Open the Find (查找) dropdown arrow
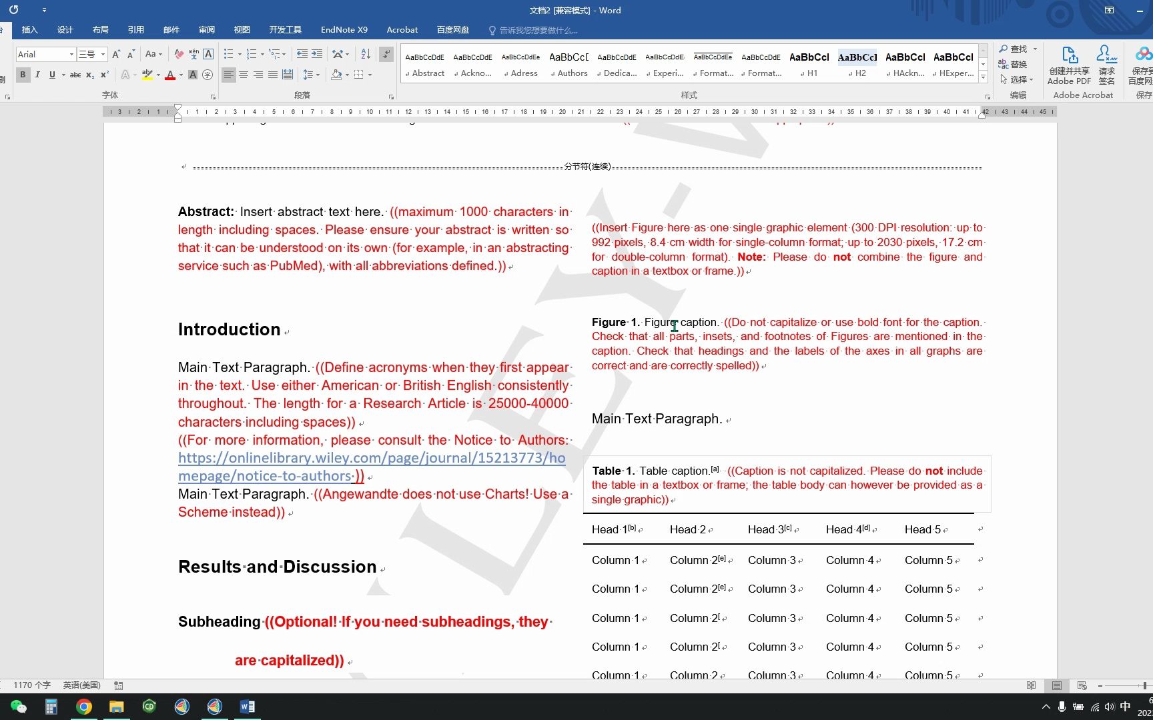This screenshot has width=1153, height=720. 1035,49
